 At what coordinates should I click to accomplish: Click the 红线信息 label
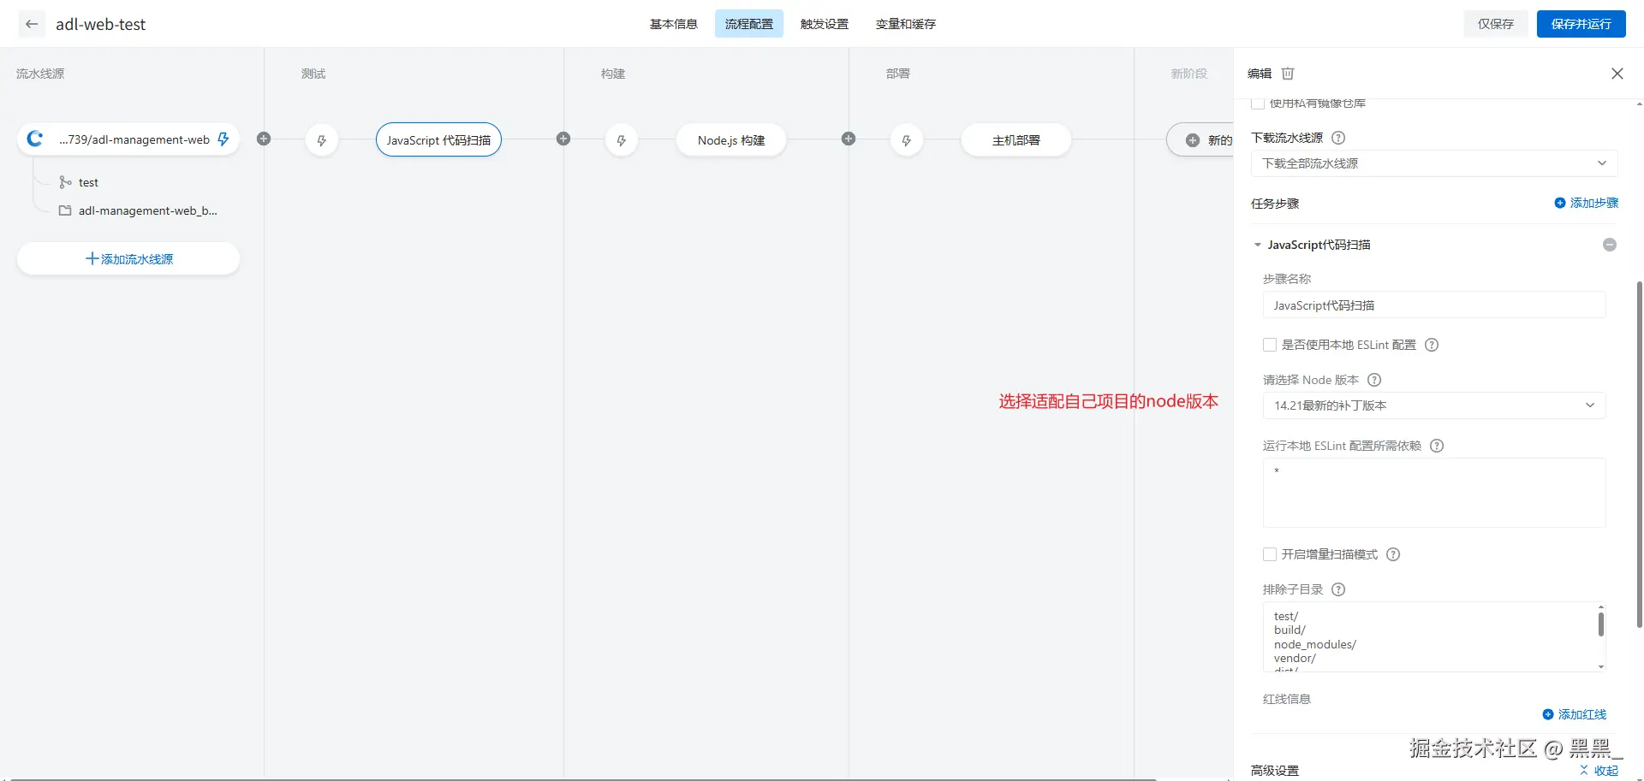1287,699
